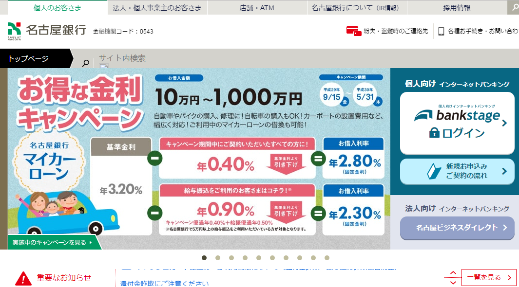Click the 一覧を見る button
The image size is (519, 287).
pyautogui.click(x=489, y=277)
